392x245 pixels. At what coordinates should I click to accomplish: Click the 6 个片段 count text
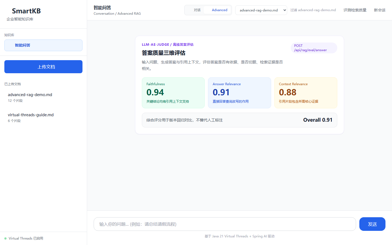pyautogui.click(x=14, y=121)
